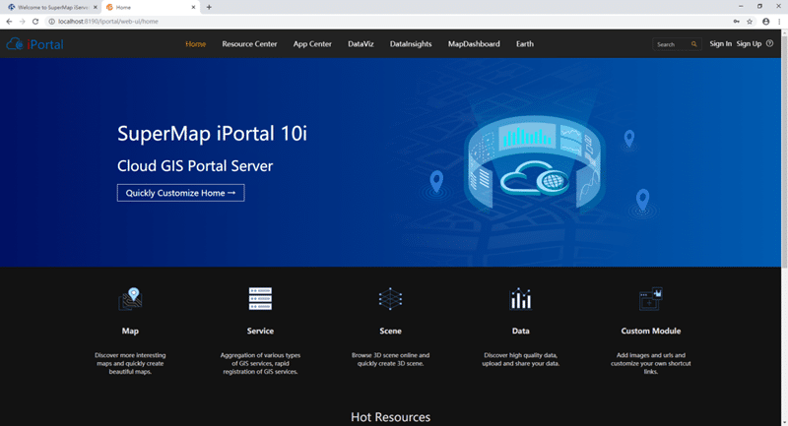View site information icon in address bar
Screen dimensions: 788x426
(x=51, y=21)
